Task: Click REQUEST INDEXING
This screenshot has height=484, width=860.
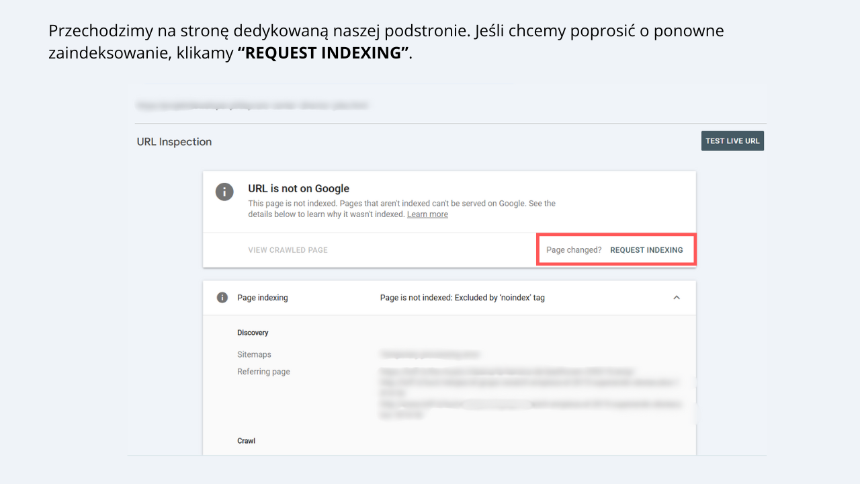Action: 646,249
